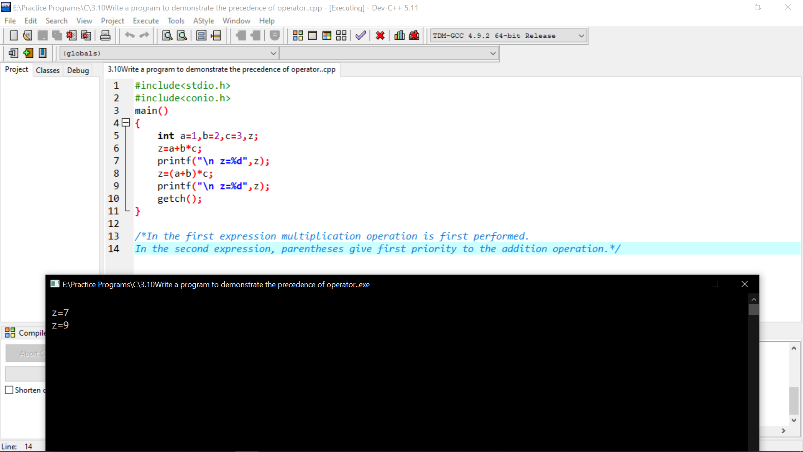Undo the last edit with Undo arrow
Viewport: 803px width, 452px height.
130,36
